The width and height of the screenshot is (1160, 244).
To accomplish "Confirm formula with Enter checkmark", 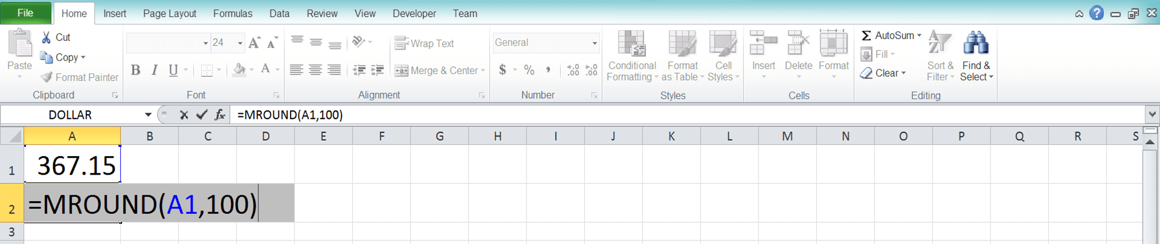I will pos(202,114).
